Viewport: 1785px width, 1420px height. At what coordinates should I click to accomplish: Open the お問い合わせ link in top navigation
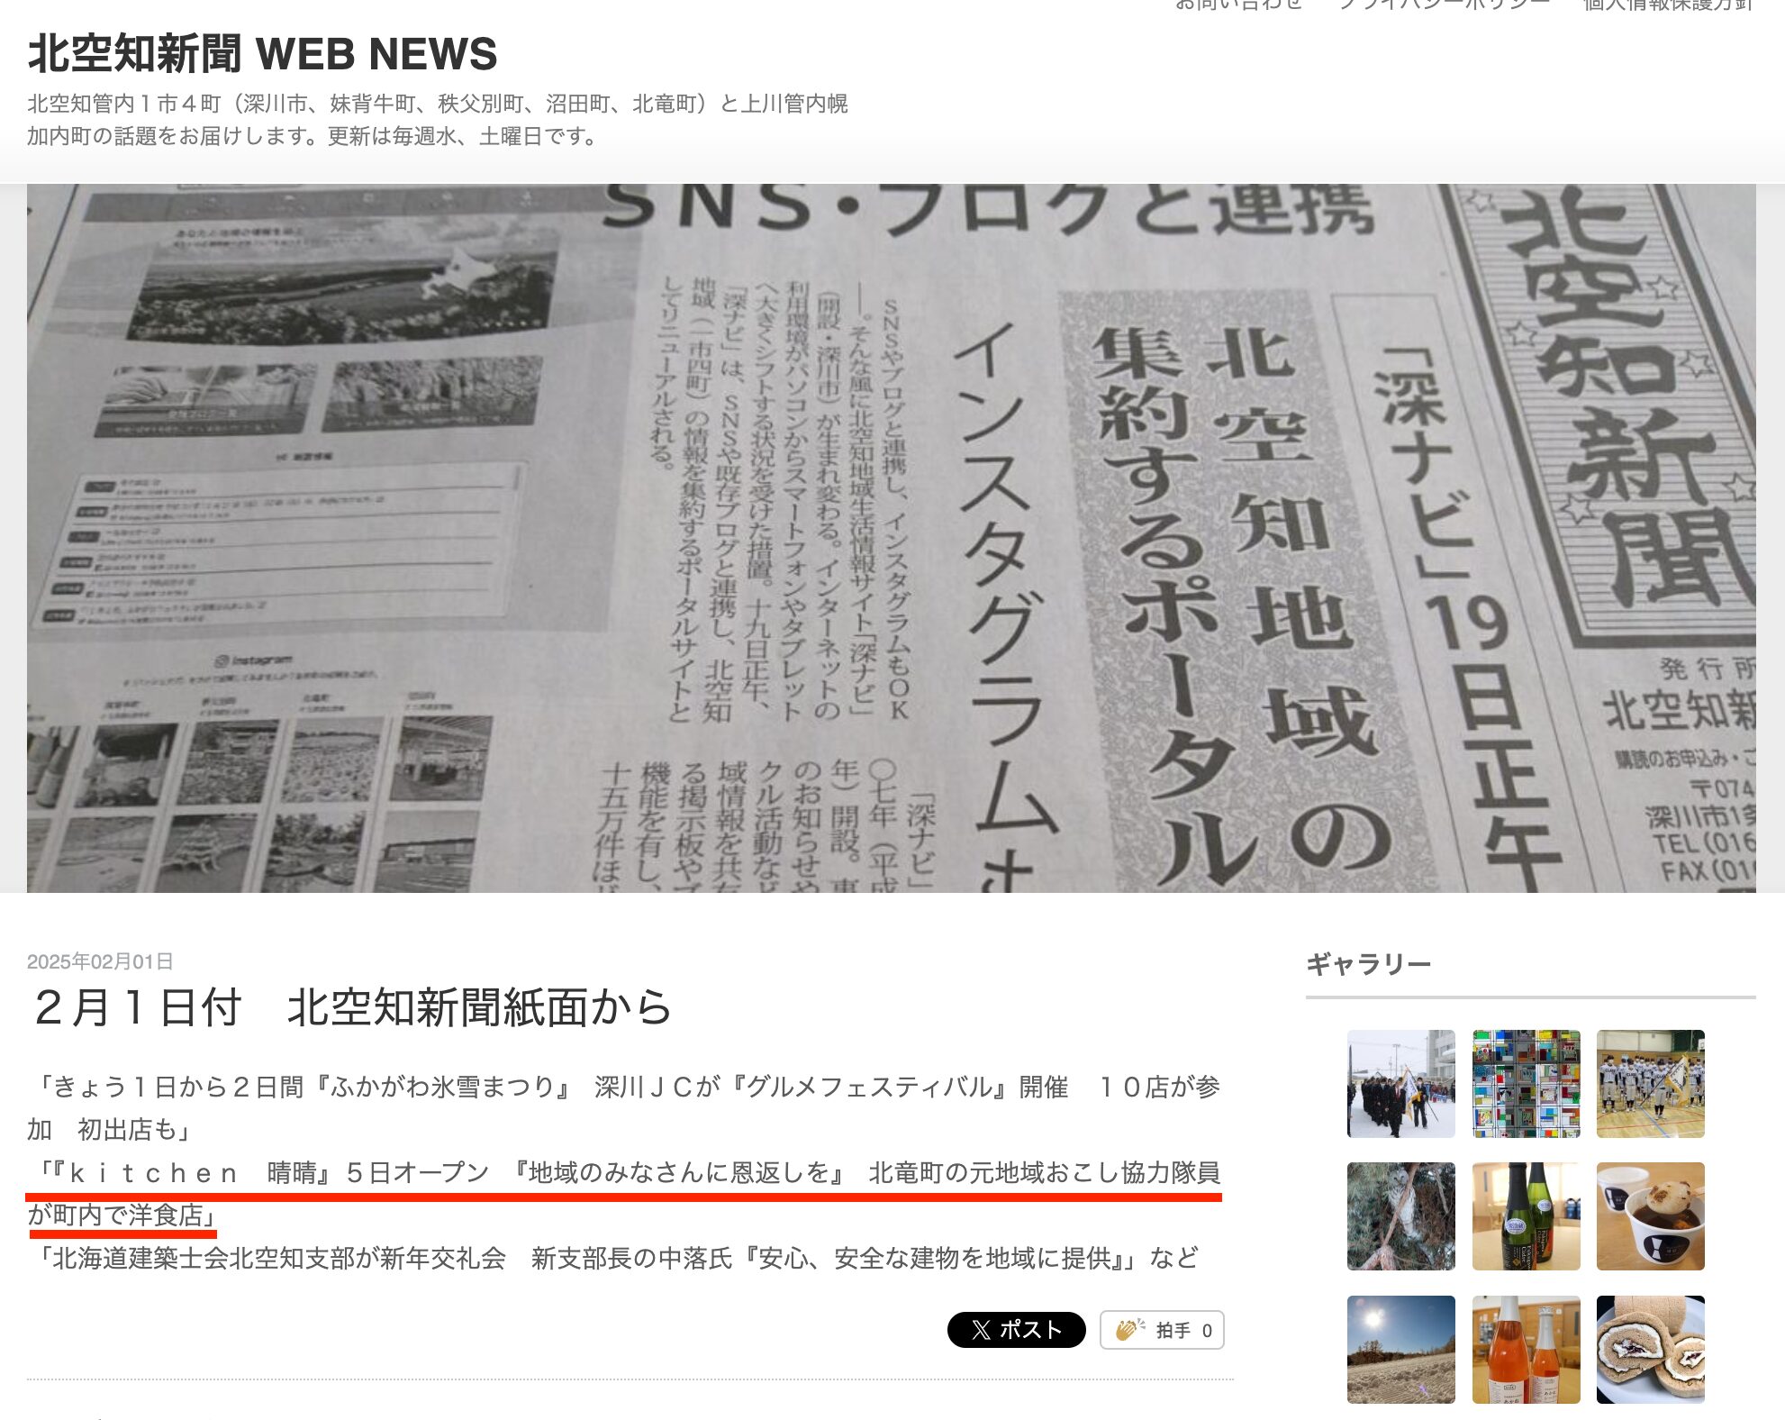[1238, 5]
